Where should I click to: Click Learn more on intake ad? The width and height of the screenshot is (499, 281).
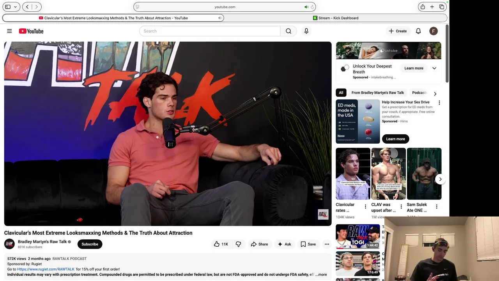414,68
